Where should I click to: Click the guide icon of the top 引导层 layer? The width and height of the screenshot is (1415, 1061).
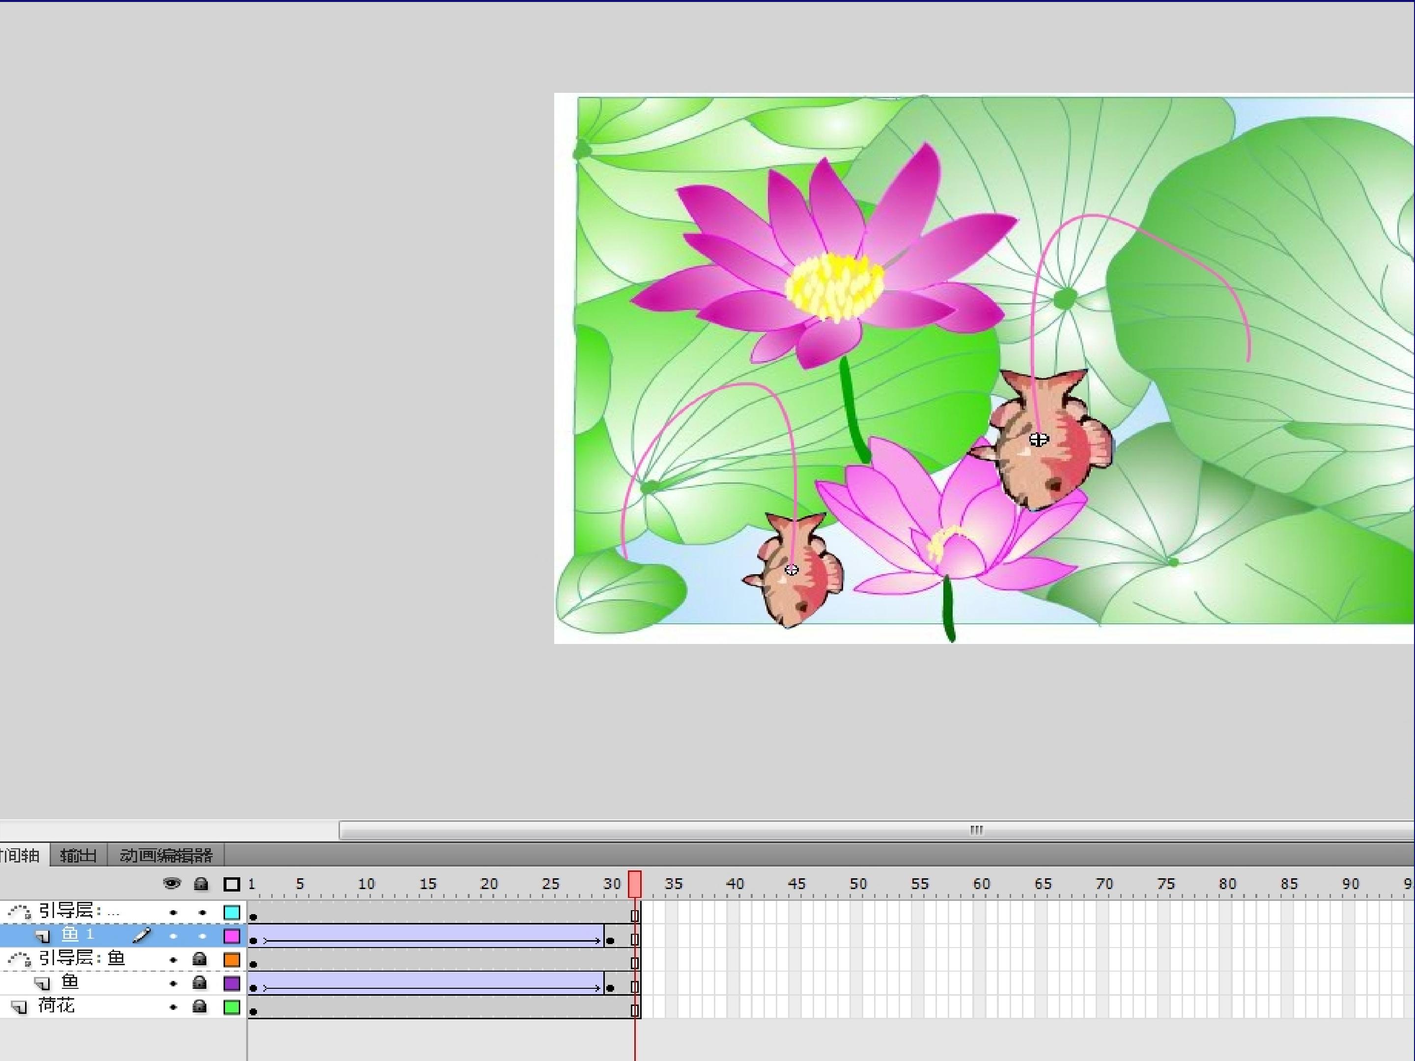[x=19, y=911]
